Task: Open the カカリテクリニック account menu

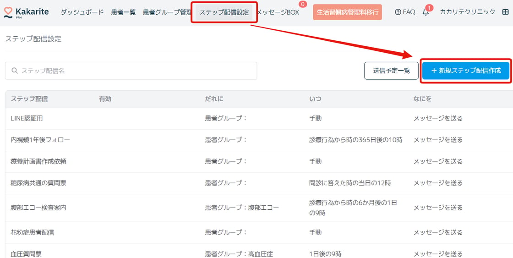Action: [467, 12]
